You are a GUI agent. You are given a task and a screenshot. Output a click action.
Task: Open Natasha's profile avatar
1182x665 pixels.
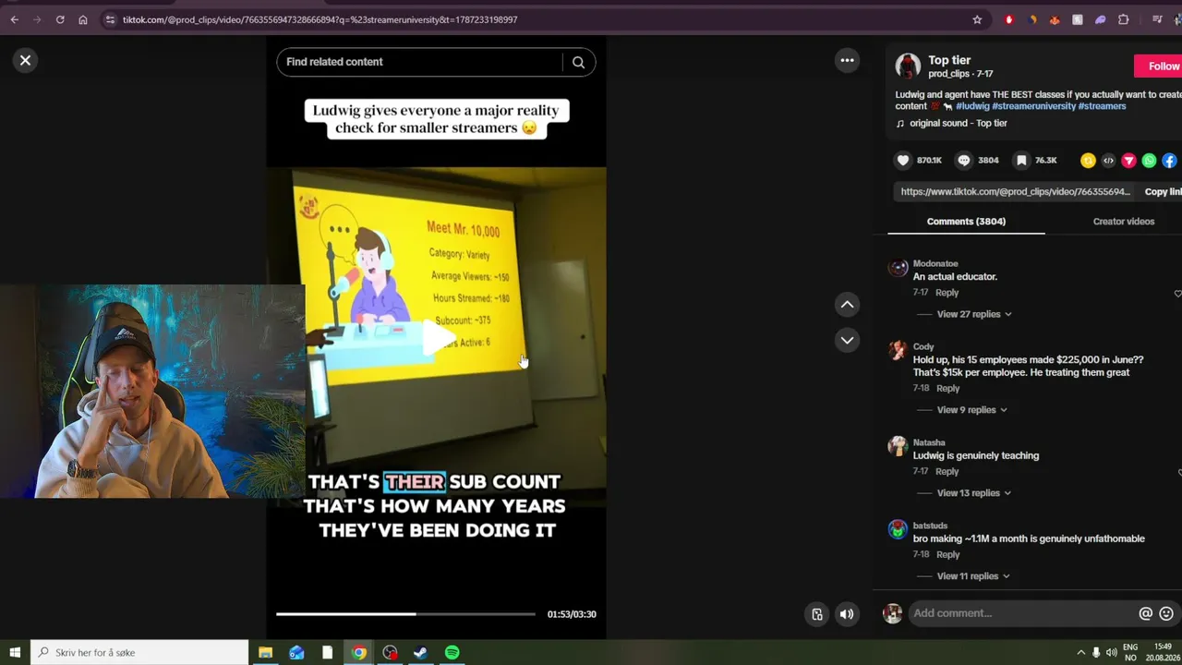pyautogui.click(x=898, y=446)
